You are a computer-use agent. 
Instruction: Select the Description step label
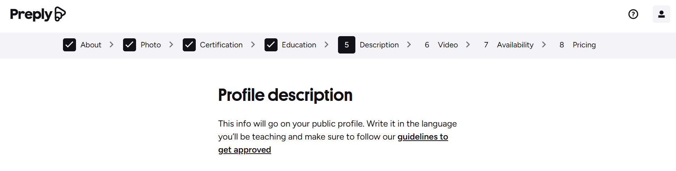[379, 45]
